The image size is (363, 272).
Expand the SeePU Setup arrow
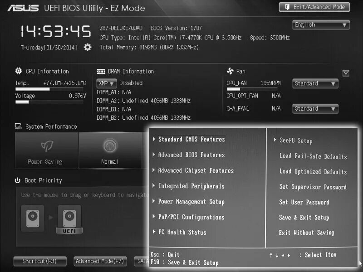[x=275, y=140]
